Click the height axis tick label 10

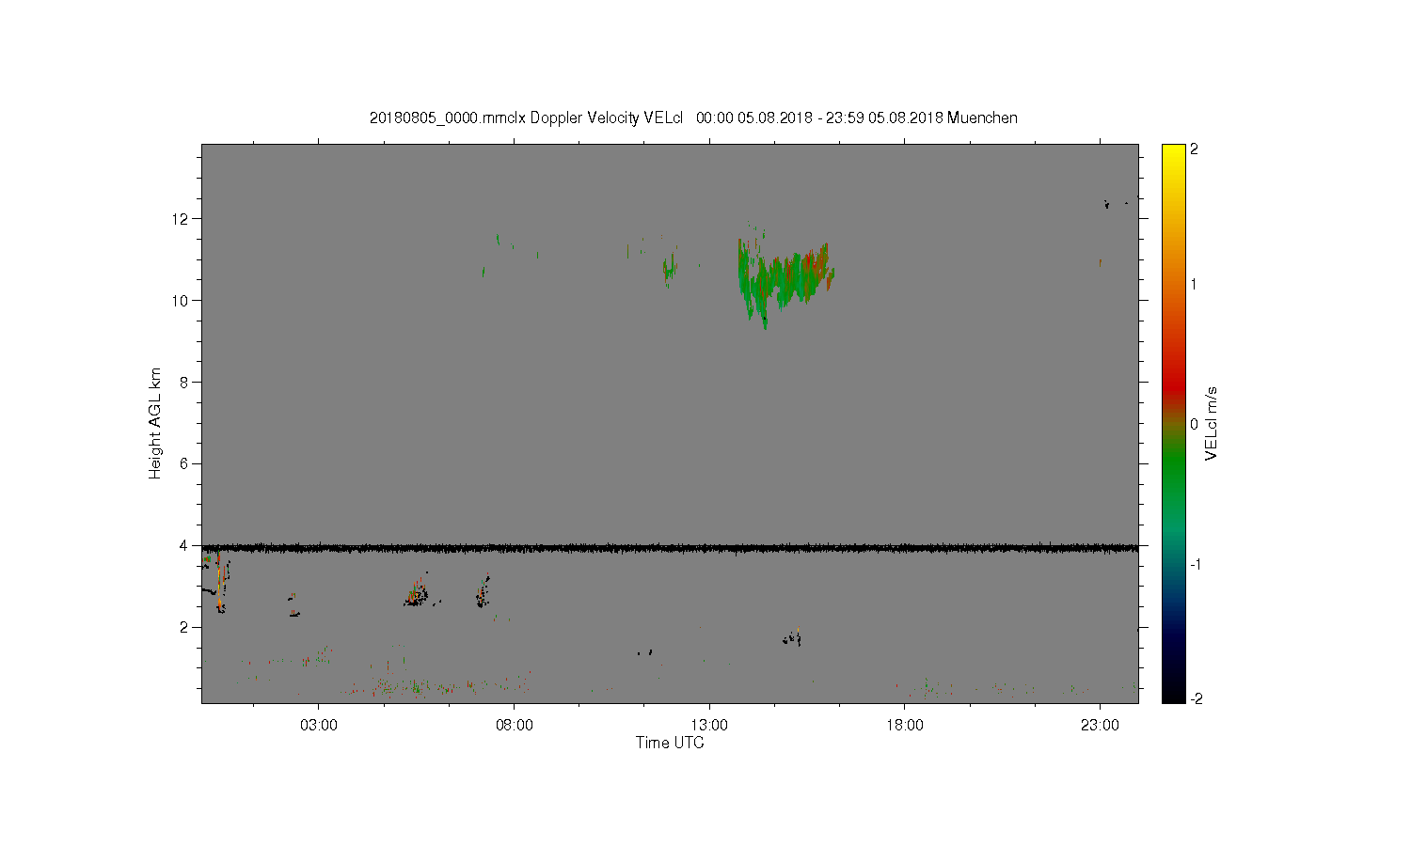pyautogui.click(x=182, y=301)
